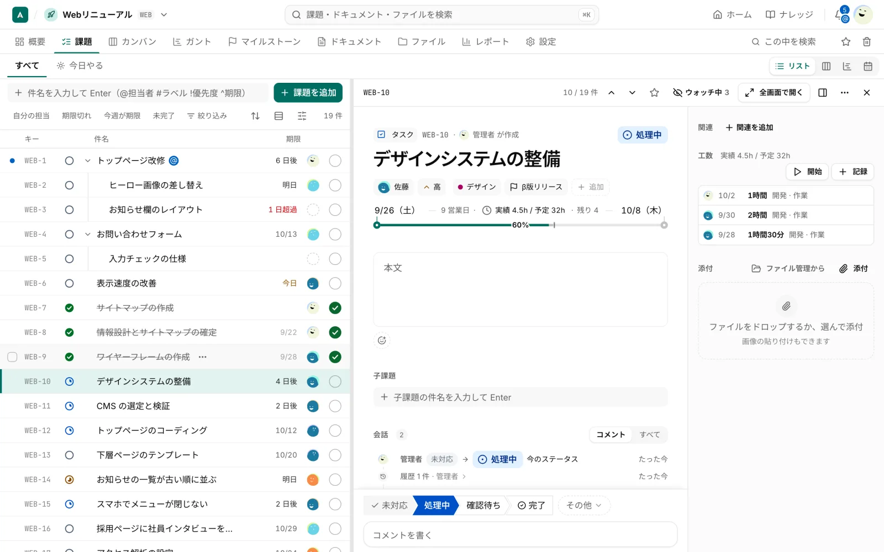This screenshot has height=552, width=884.
Task: Open the マイルストーン tab
Action: click(x=264, y=42)
